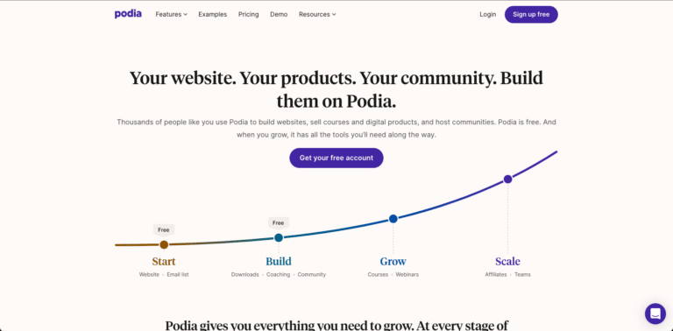
Task: Expand the Resources dropdown menu
Action: 317,14
